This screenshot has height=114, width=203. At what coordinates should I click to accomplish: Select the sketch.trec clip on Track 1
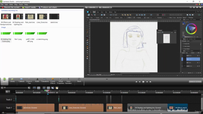coord(35,108)
